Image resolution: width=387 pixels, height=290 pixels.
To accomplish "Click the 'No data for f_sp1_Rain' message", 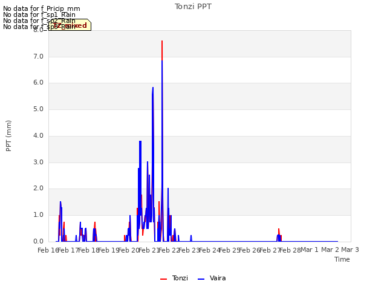I will click(39, 14).
